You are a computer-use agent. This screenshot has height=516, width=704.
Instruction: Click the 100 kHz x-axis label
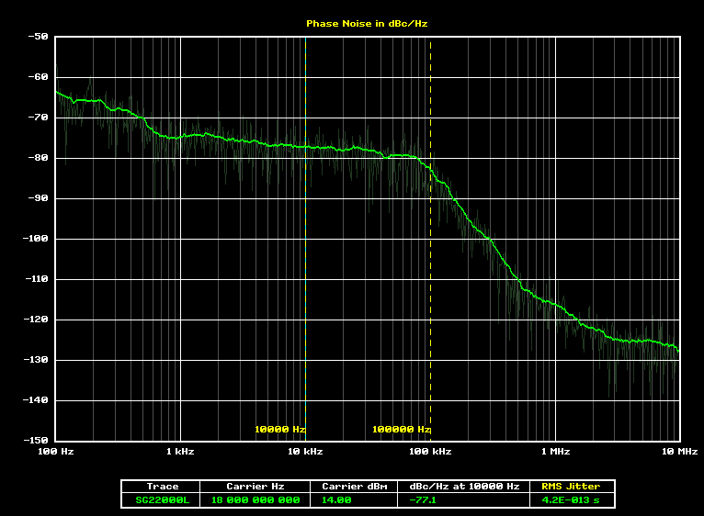click(x=430, y=452)
